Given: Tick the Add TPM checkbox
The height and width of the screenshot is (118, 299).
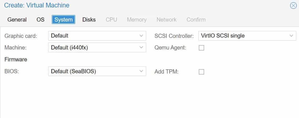Looking at the screenshot, I should tap(201, 72).
